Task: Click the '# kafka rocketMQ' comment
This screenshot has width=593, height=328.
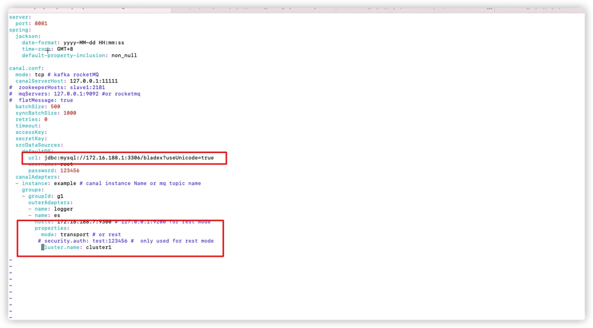Action: tap(73, 74)
